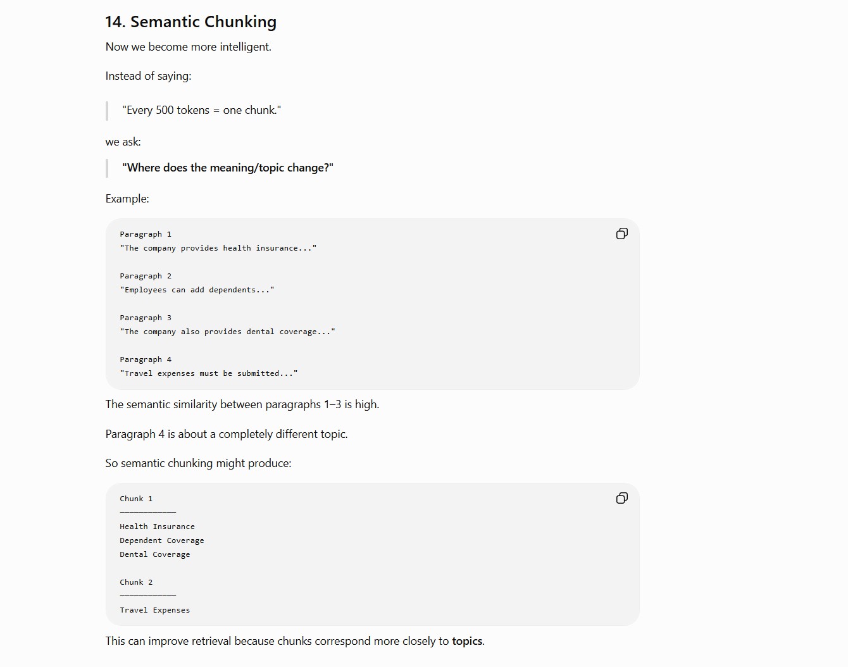
Task: Copy the Chunk 1 and Chunk 2 code block
Action: (x=622, y=498)
